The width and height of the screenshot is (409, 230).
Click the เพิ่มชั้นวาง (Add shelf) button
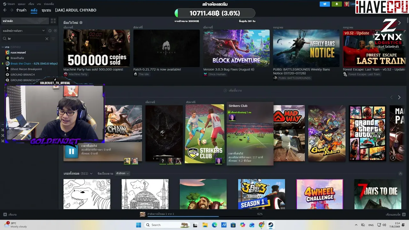[233, 91]
